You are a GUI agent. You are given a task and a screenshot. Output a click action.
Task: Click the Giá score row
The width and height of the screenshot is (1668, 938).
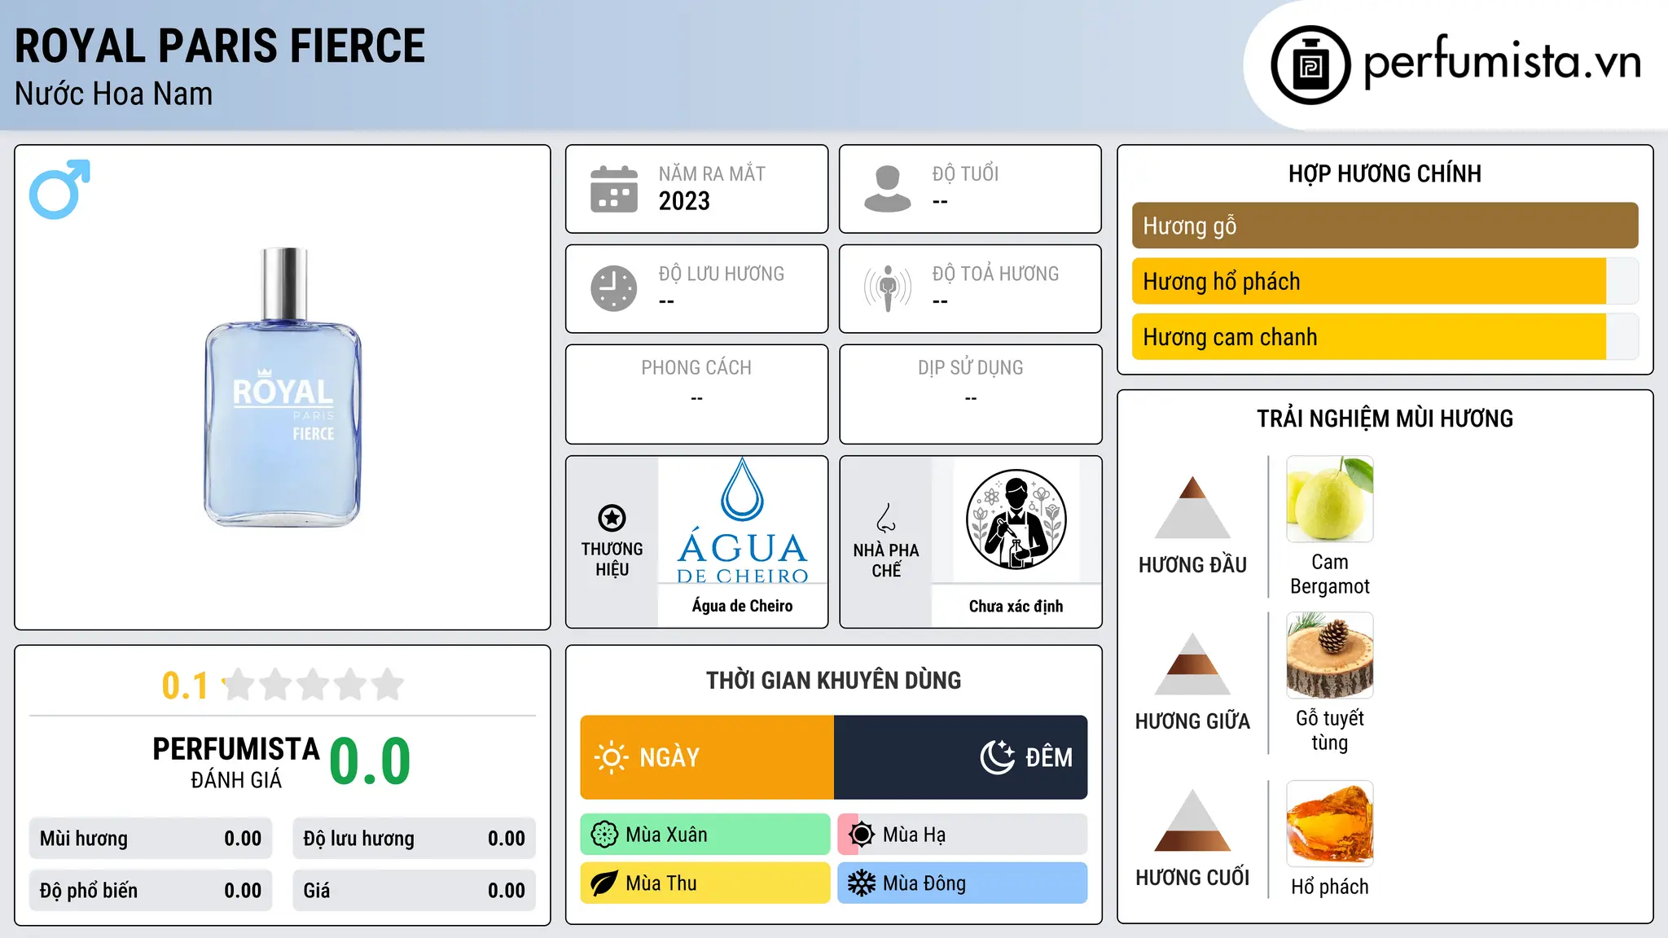pyautogui.click(x=415, y=891)
